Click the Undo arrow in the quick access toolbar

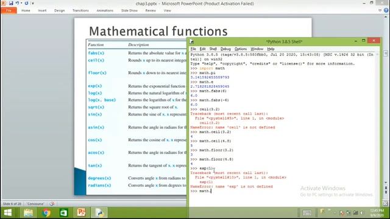pos(17,3)
